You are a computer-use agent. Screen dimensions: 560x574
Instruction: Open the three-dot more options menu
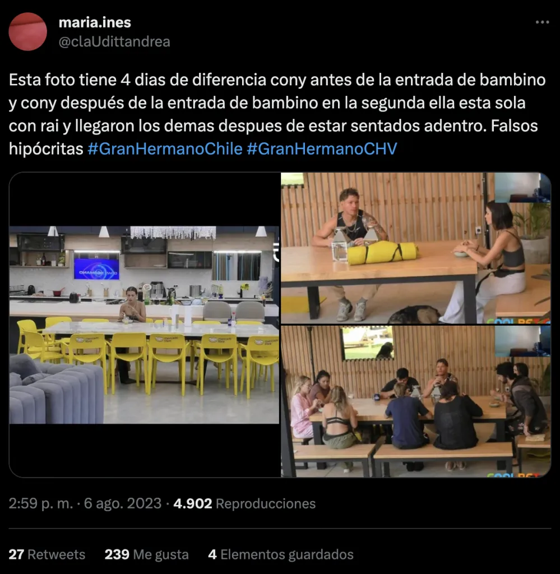tap(542, 22)
